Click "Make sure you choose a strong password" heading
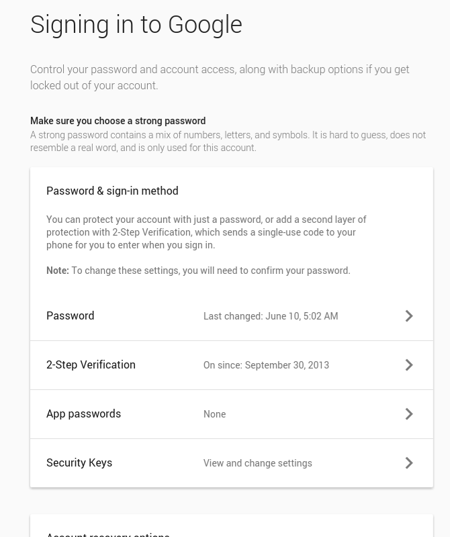Image resolution: width=450 pixels, height=537 pixels. (118, 121)
